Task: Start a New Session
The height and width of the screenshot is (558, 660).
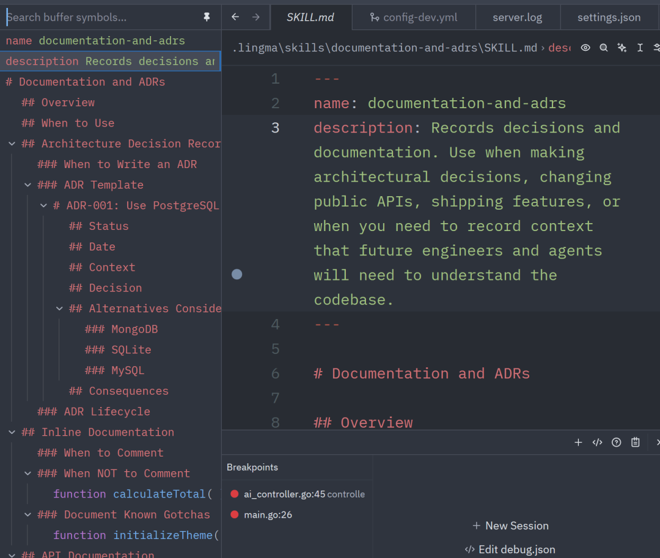Action: click(510, 526)
